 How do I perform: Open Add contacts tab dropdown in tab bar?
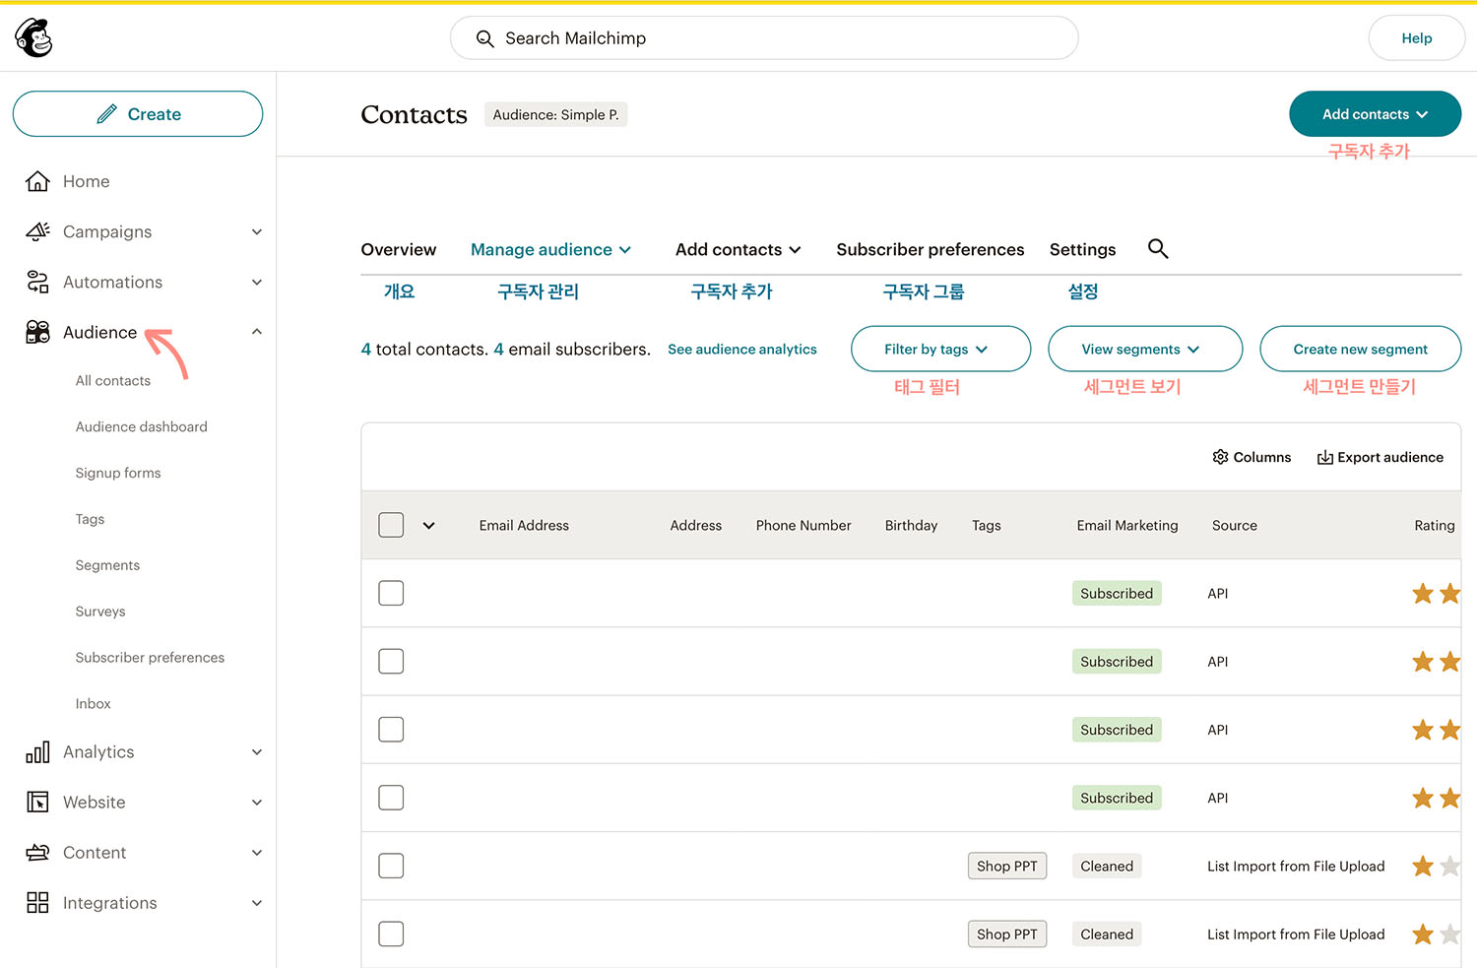(x=738, y=250)
